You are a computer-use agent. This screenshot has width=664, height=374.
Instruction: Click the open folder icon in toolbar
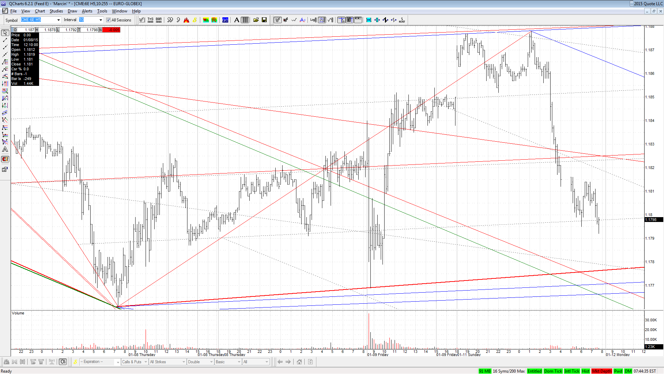click(256, 20)
